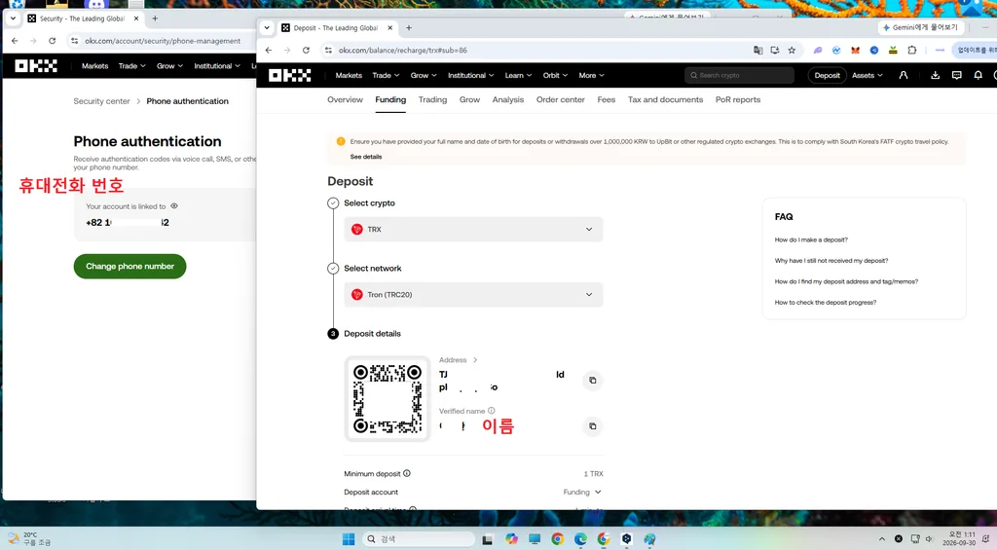Open the MetaMask fox extension

(x=855, y=51)
